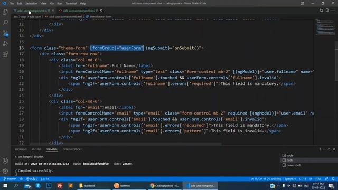Open Skype from the taskbar
The height and width of the screenshot is (190, 338).
coord(38,185)
